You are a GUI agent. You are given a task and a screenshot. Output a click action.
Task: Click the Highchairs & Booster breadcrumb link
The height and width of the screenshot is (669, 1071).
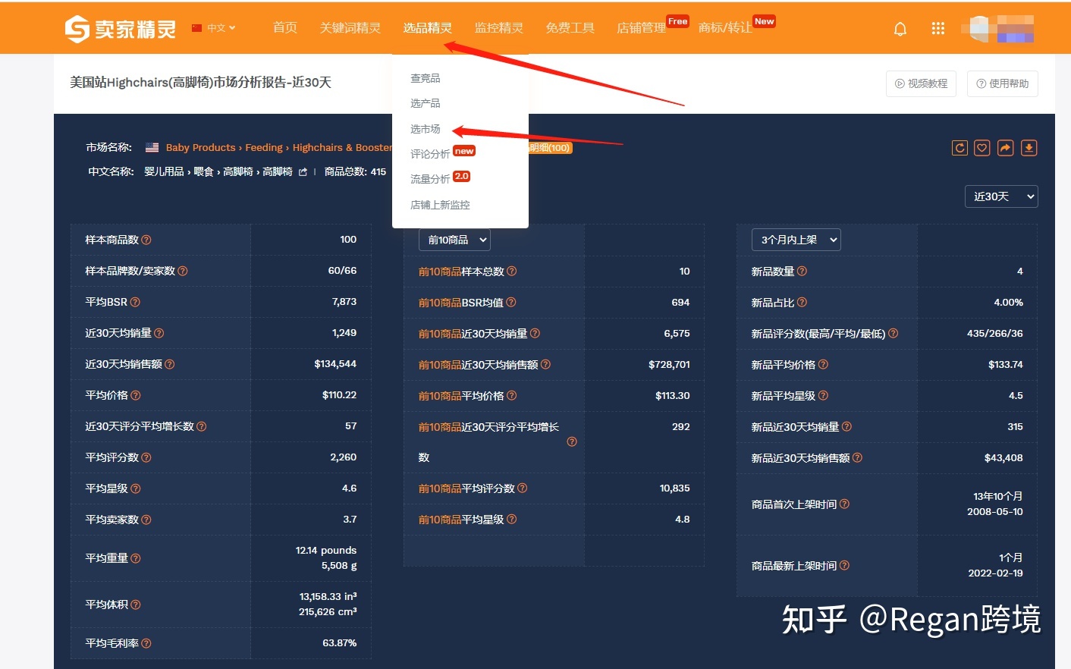[342, 147]
